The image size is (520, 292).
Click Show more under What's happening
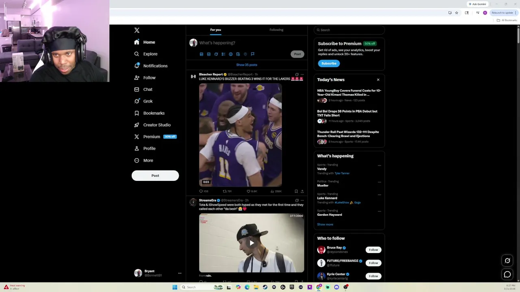325,224
